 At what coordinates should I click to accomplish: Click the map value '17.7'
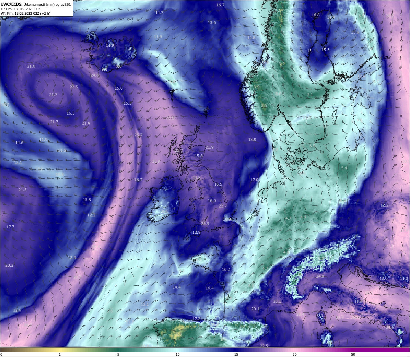point(10,227)
